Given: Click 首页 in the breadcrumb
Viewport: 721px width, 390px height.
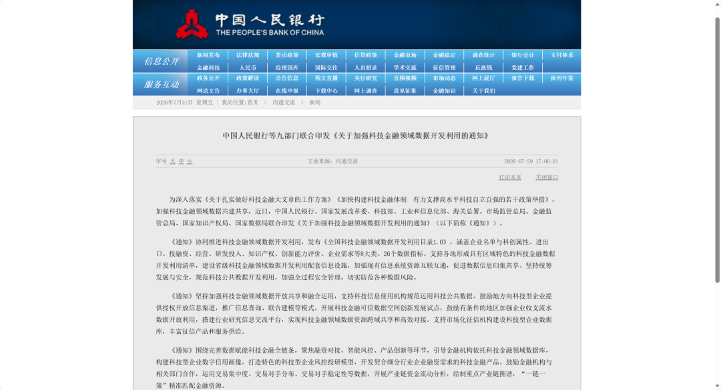Looking at the screenshot, I should tap(252, 103).
